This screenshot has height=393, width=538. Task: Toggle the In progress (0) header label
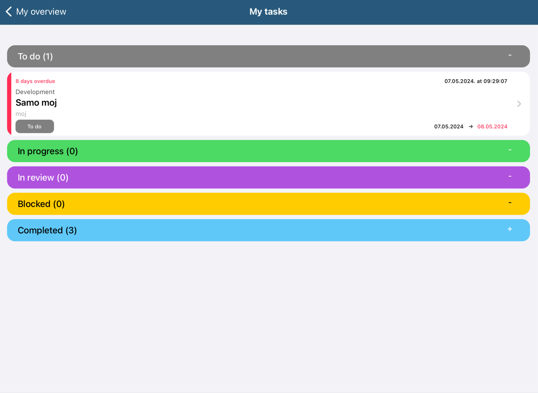point(48,151)
